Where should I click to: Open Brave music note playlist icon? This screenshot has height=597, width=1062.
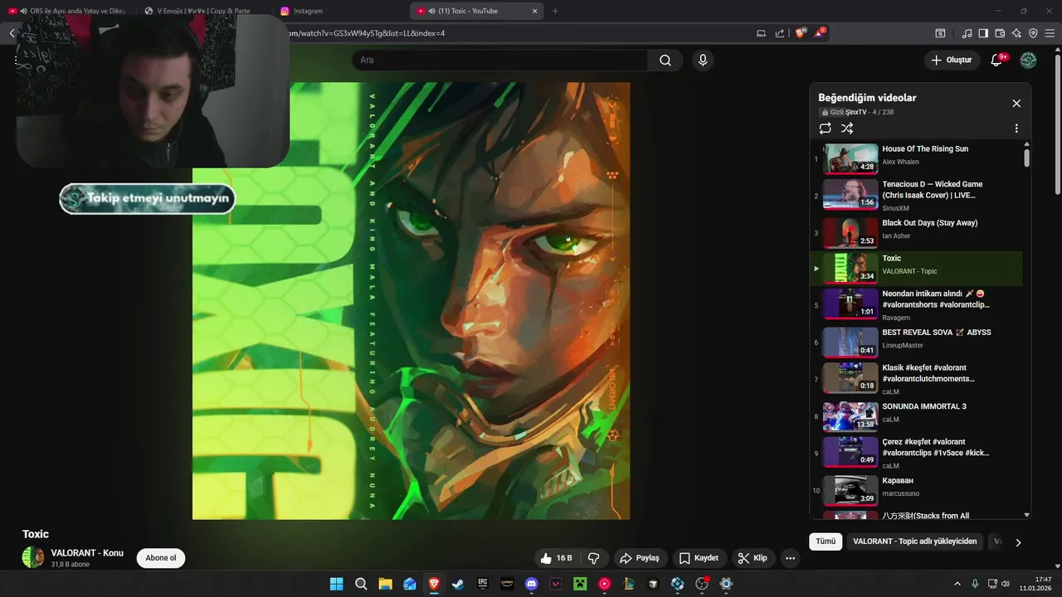pos(967,33)
